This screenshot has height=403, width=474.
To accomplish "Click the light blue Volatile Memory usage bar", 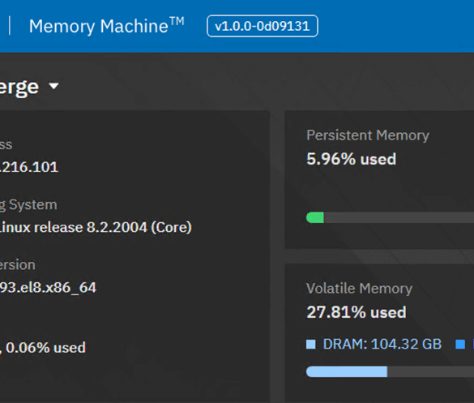I will [x=347, y=371].
